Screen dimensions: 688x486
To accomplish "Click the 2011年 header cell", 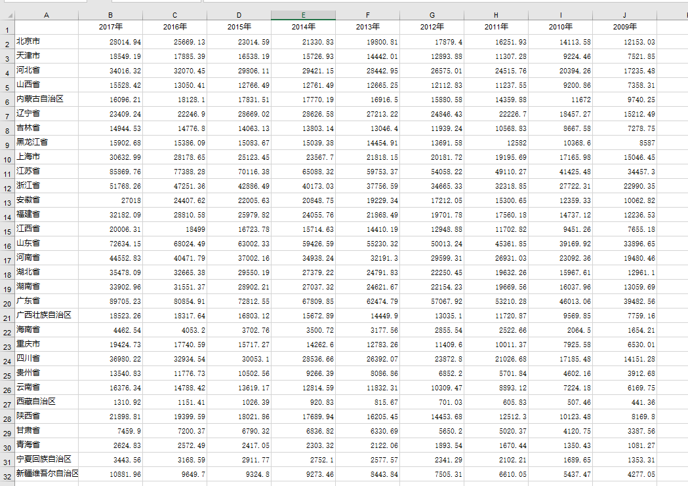I will pos(496,27).
